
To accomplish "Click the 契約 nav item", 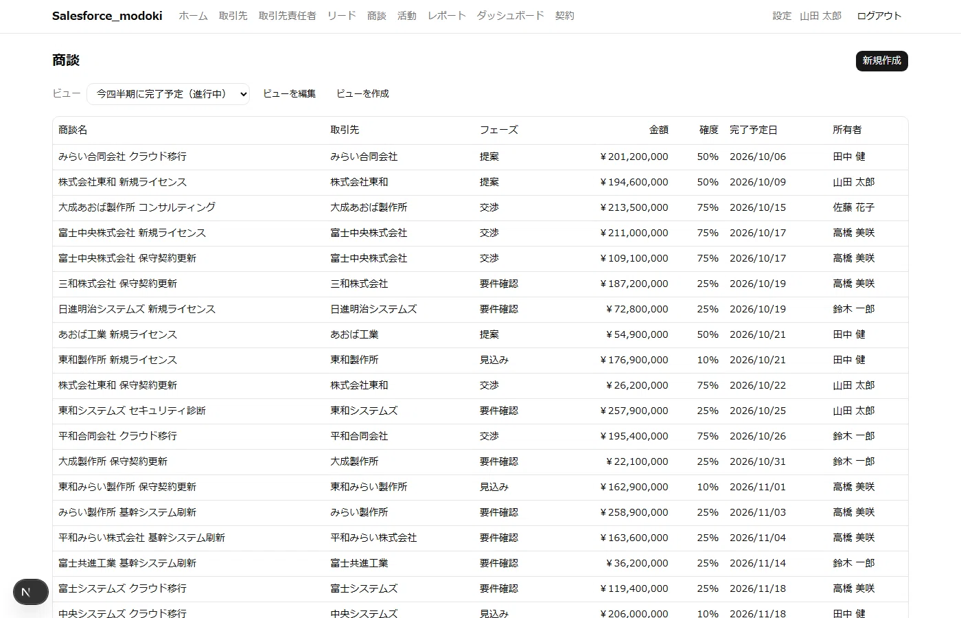I will point(564,16).
